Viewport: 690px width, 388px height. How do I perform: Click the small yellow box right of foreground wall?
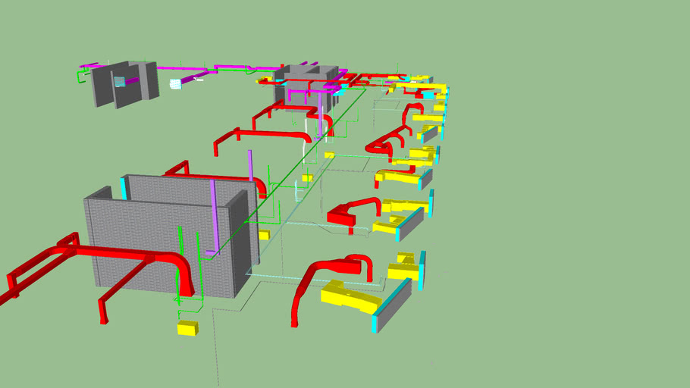[x=264, y=236]
